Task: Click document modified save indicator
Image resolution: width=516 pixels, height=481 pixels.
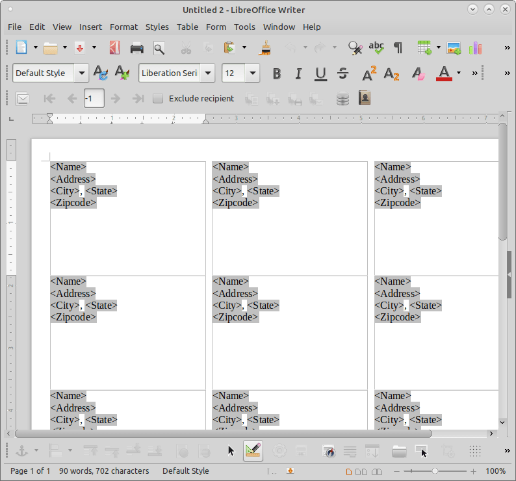Action: (290, 471)
